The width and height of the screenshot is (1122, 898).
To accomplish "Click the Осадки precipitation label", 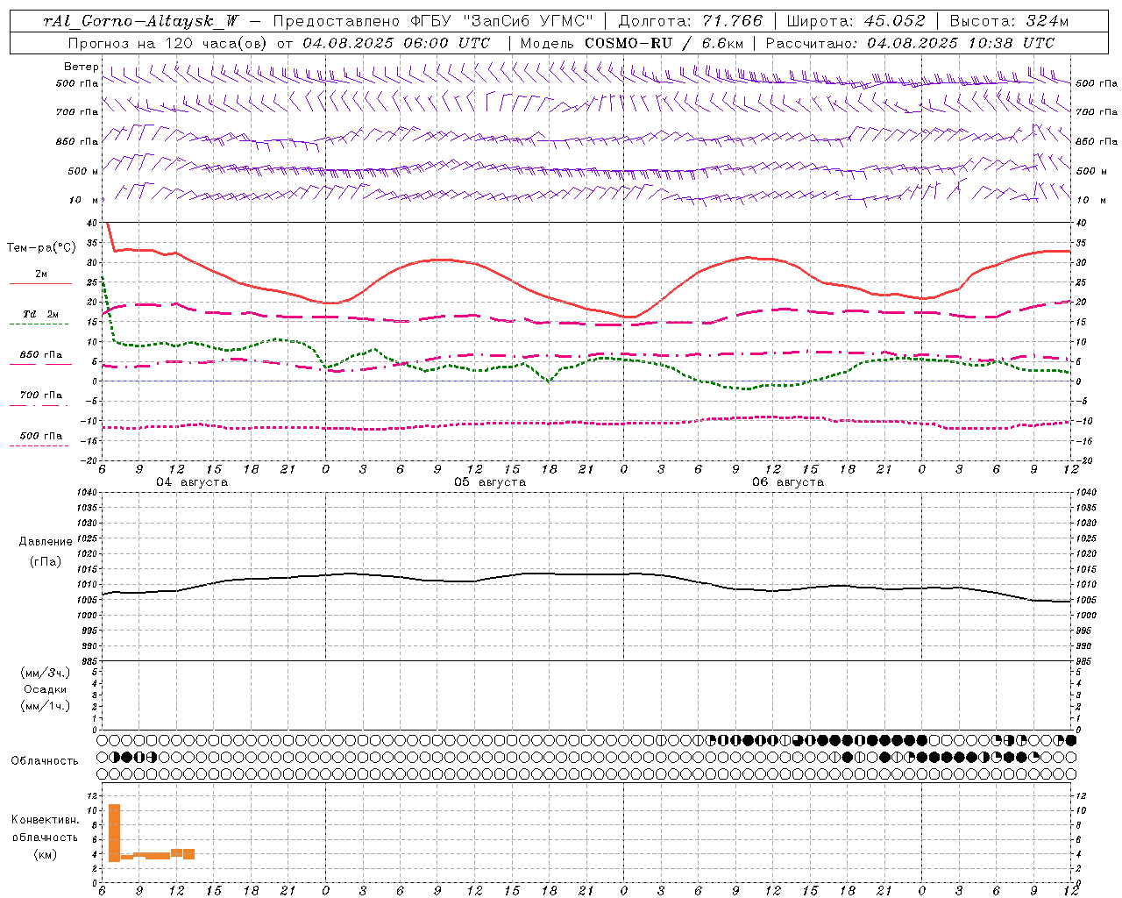I will tap(46, 689).
